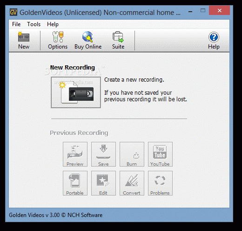
Task: Click the Portable device button
Action: tap(75, 183)
